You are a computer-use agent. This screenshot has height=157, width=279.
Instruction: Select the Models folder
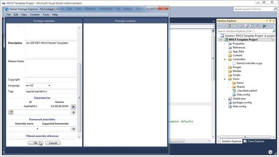237,71
